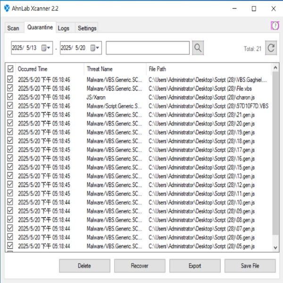
Task: Toggle the select-all checkbox in the header
Action: point(10,69)
